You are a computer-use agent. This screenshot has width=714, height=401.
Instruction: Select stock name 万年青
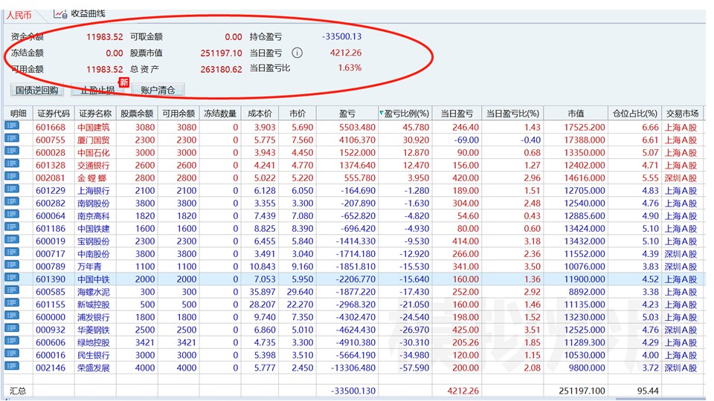pyautogui.click(x=89, y=267)
